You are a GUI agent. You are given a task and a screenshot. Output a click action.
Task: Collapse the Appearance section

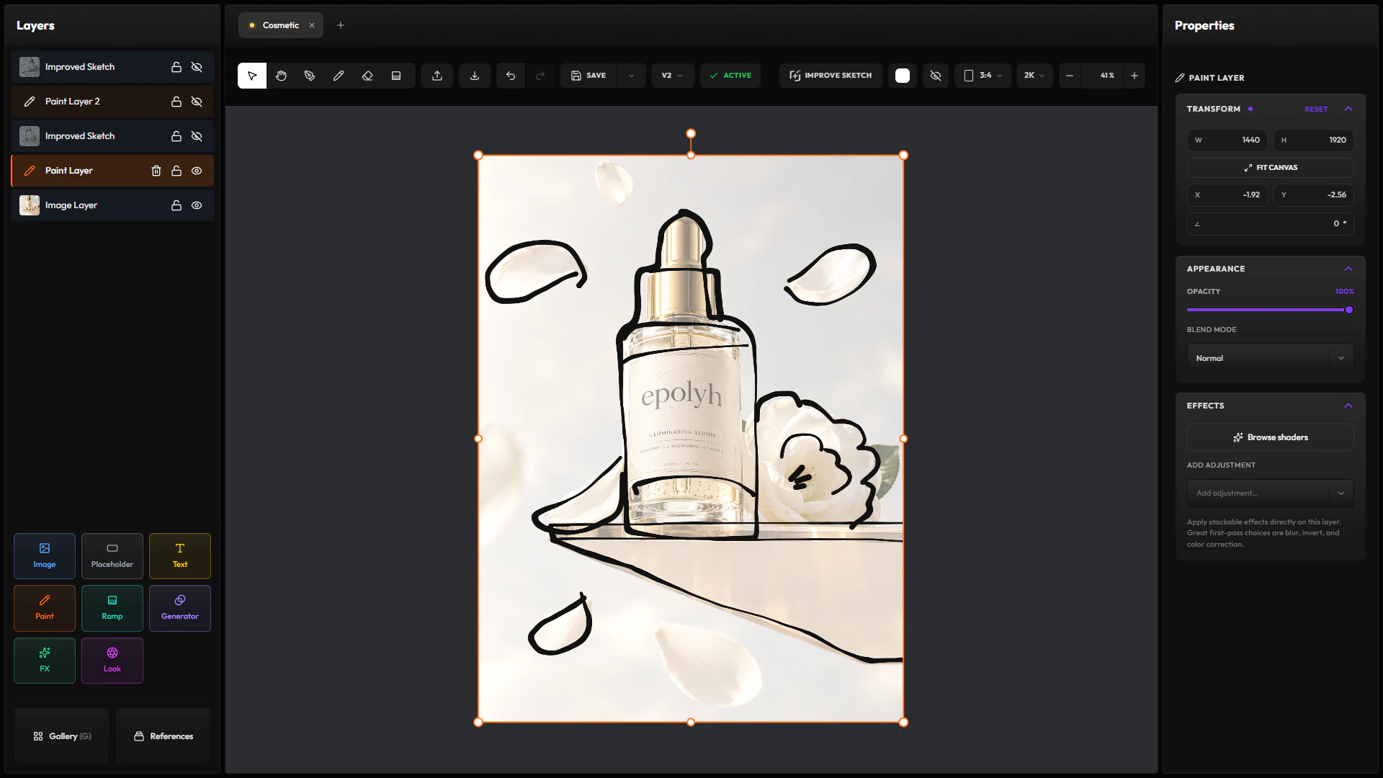point(1348,269)
